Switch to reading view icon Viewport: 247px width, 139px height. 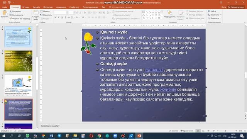[208, 131]
